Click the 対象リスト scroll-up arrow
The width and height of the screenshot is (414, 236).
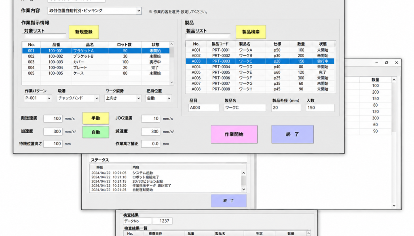tap(171, 44)
